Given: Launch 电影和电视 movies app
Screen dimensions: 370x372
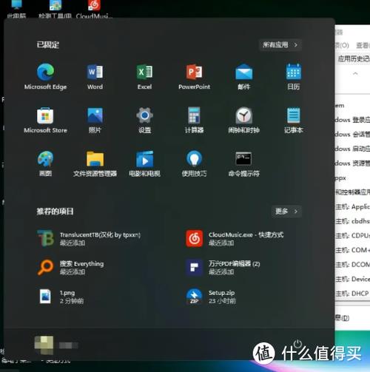Looking at the screenshot, I should (144, 163).
